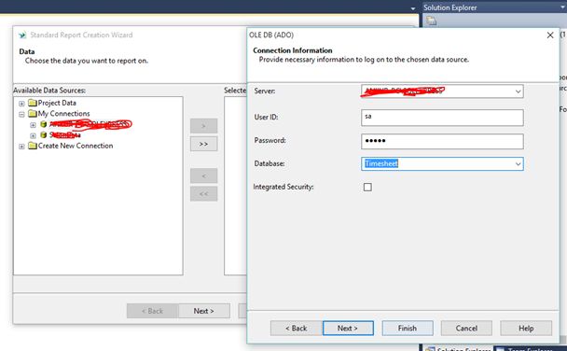Click Back in OLE DB dialog
The width and height of the screenshot is (567, 351).
pyautogui.click(x=297, y=329)
